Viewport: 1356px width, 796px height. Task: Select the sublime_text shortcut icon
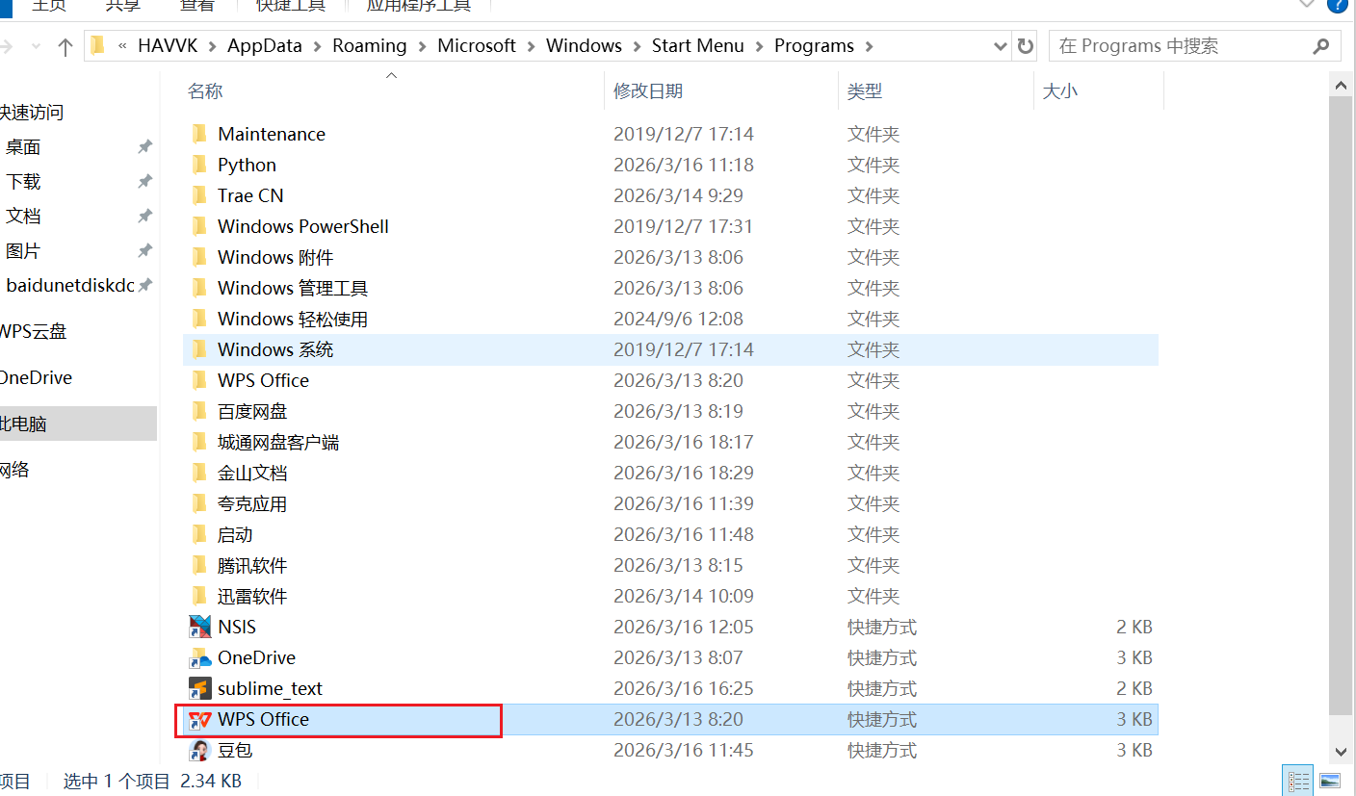tap(199, 689)
